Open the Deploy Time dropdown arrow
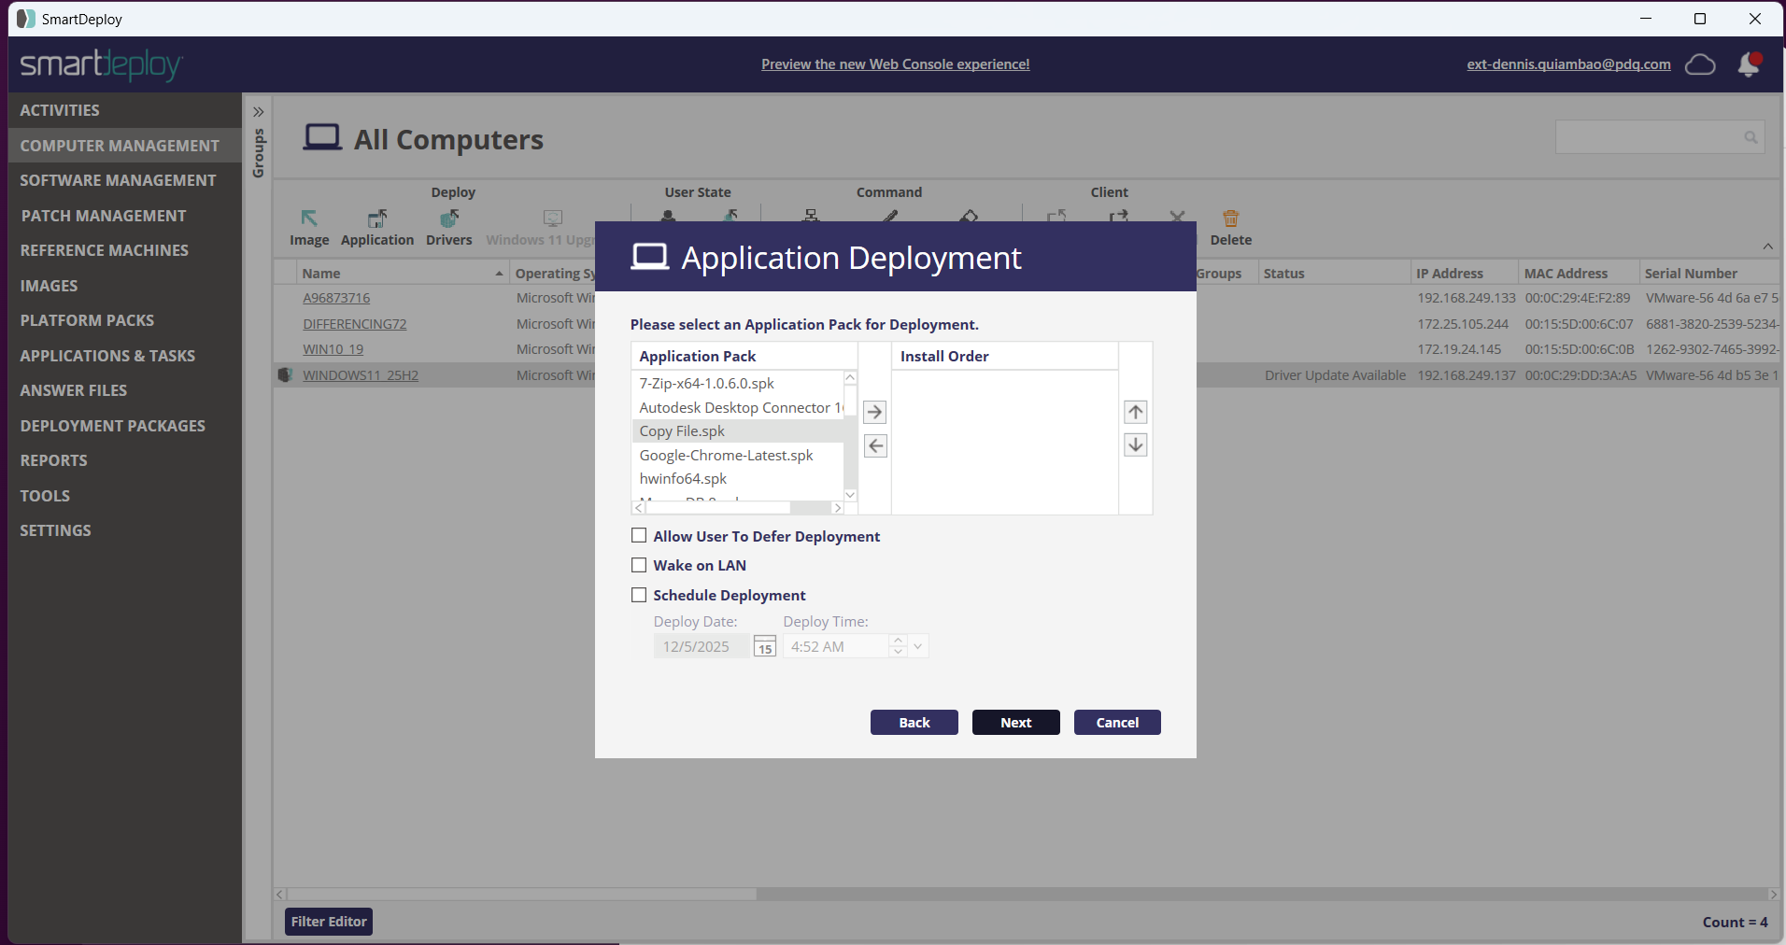Viewport: 1786px width, 945px height. (x=918, y=646)
